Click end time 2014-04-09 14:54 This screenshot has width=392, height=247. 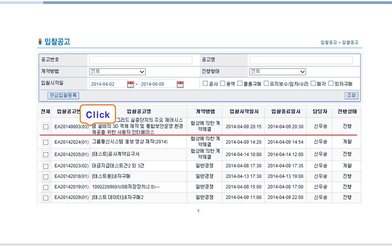coord(286,142)
